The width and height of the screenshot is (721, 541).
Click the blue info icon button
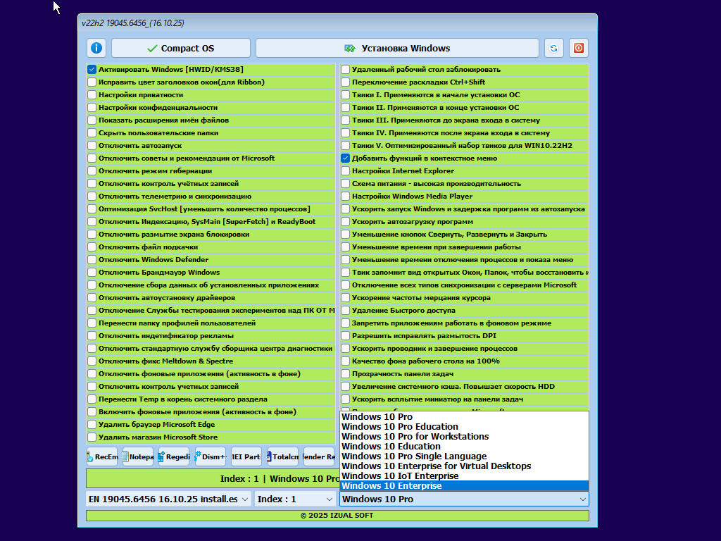pos(96,48)
